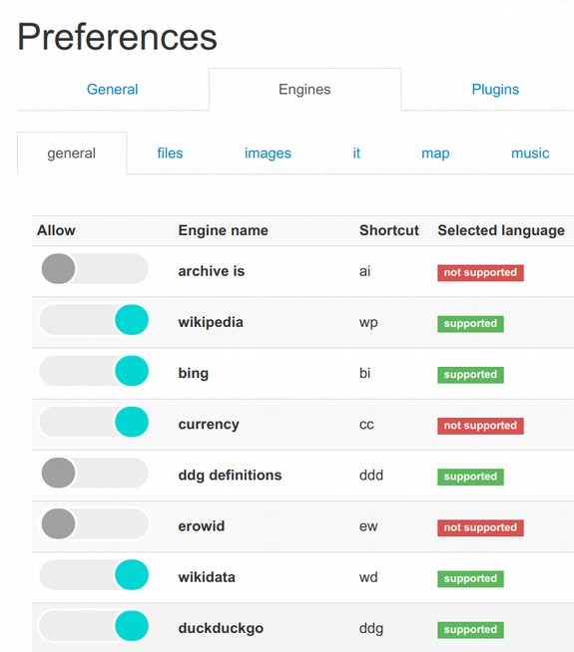Click the 'ddg' shortcut cell
This screenshot has height=652, width=574.
(371, 629)
